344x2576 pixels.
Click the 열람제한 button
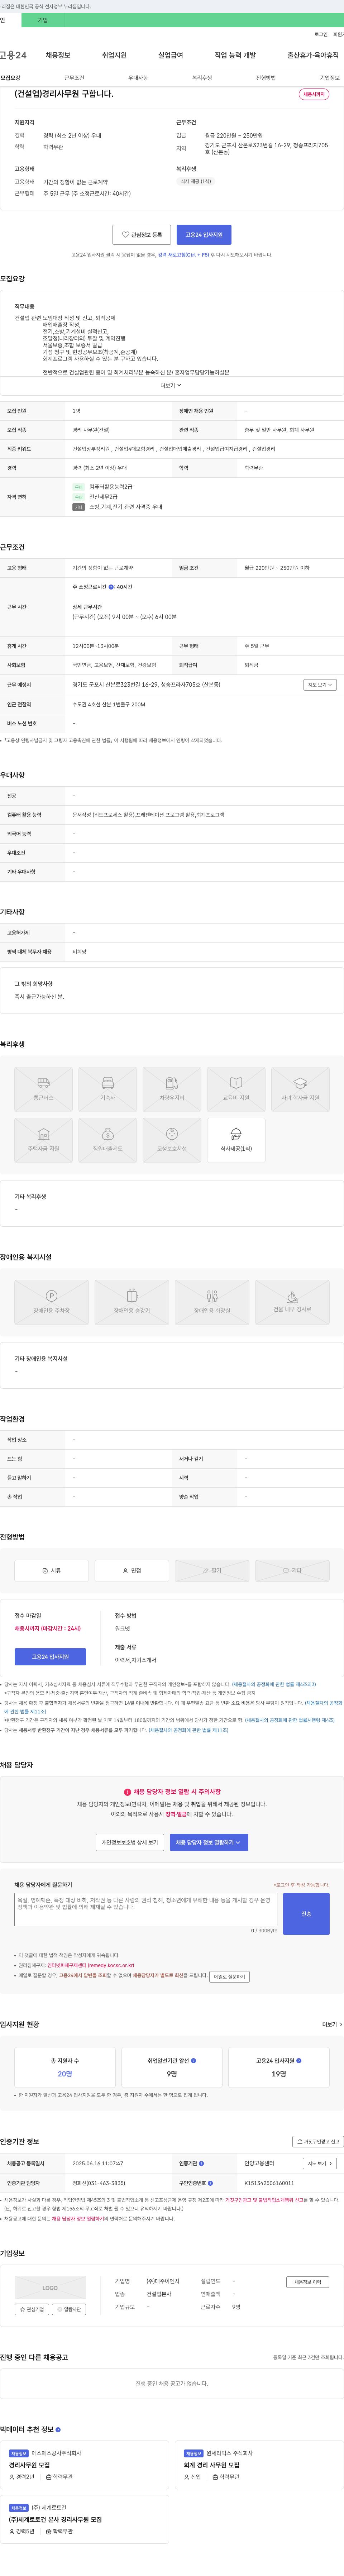click(69, 2309)
